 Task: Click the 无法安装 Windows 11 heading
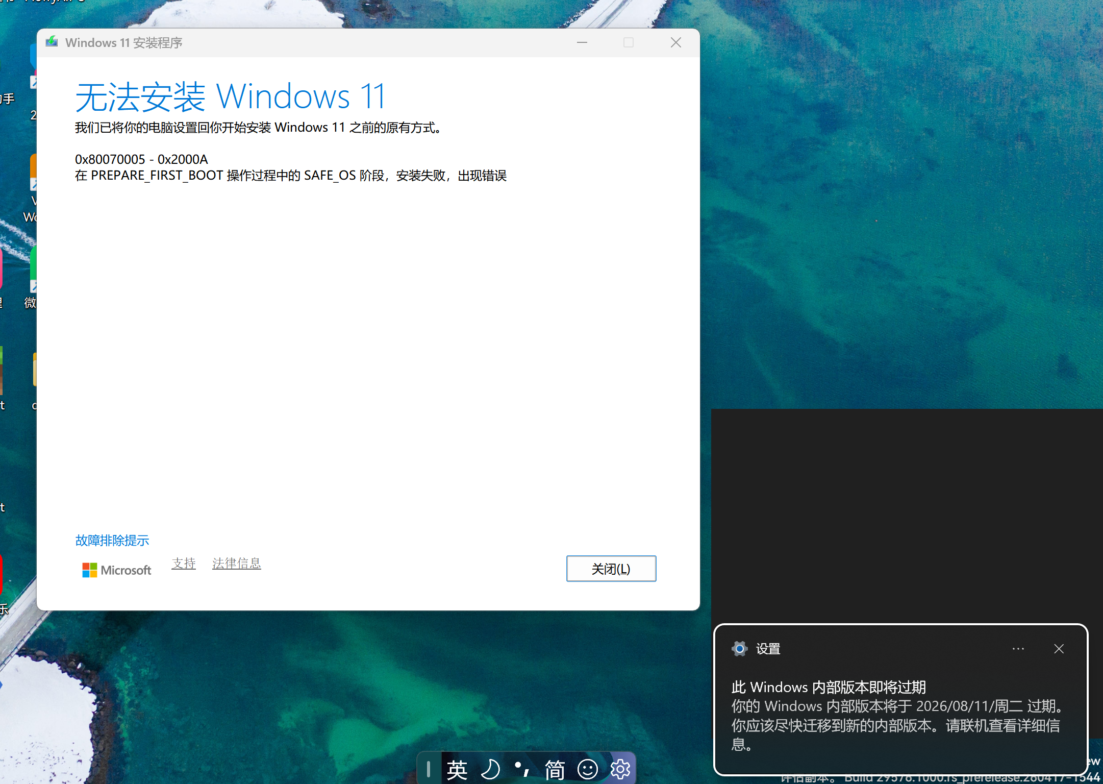231,96
